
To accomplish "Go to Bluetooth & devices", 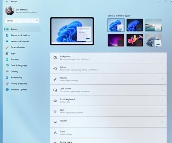I will [x=22, y=35].
